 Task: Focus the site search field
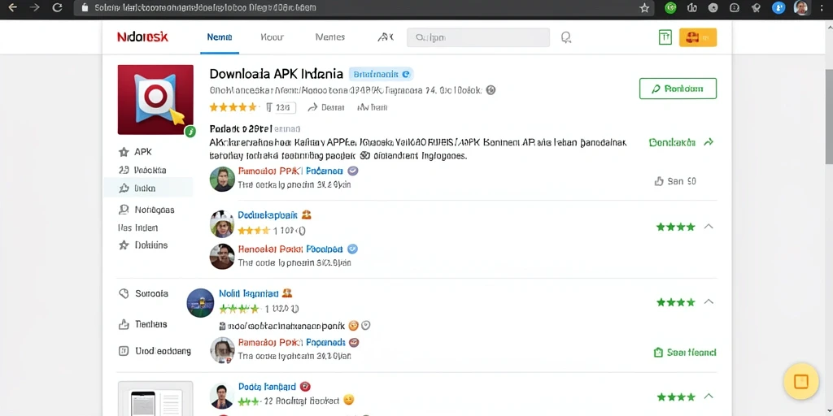478,37
